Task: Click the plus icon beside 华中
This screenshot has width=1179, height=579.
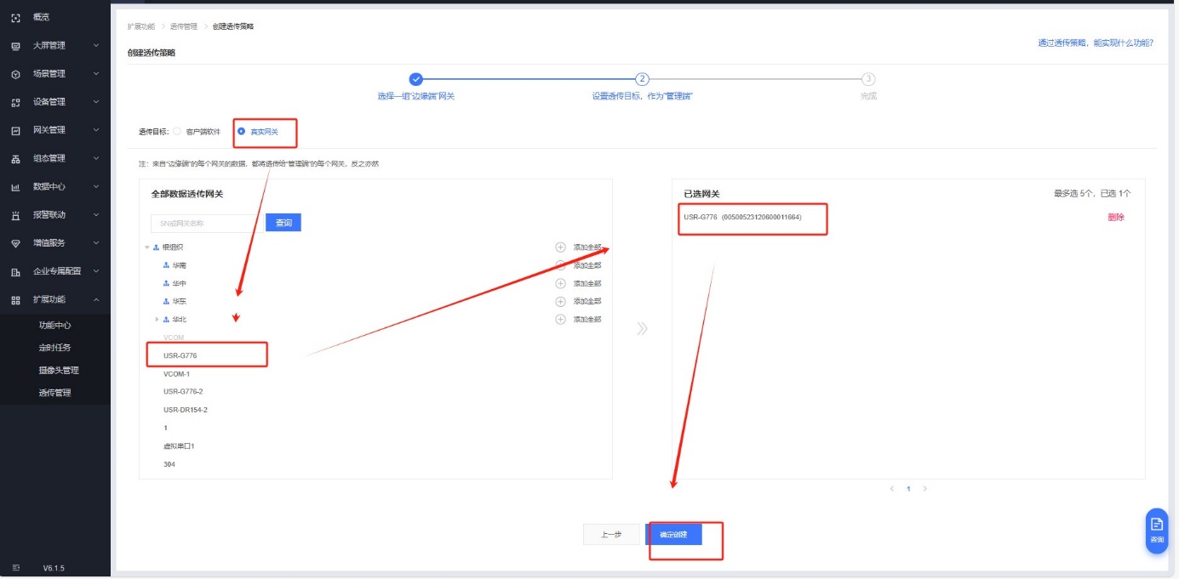Action: [560, 283]
